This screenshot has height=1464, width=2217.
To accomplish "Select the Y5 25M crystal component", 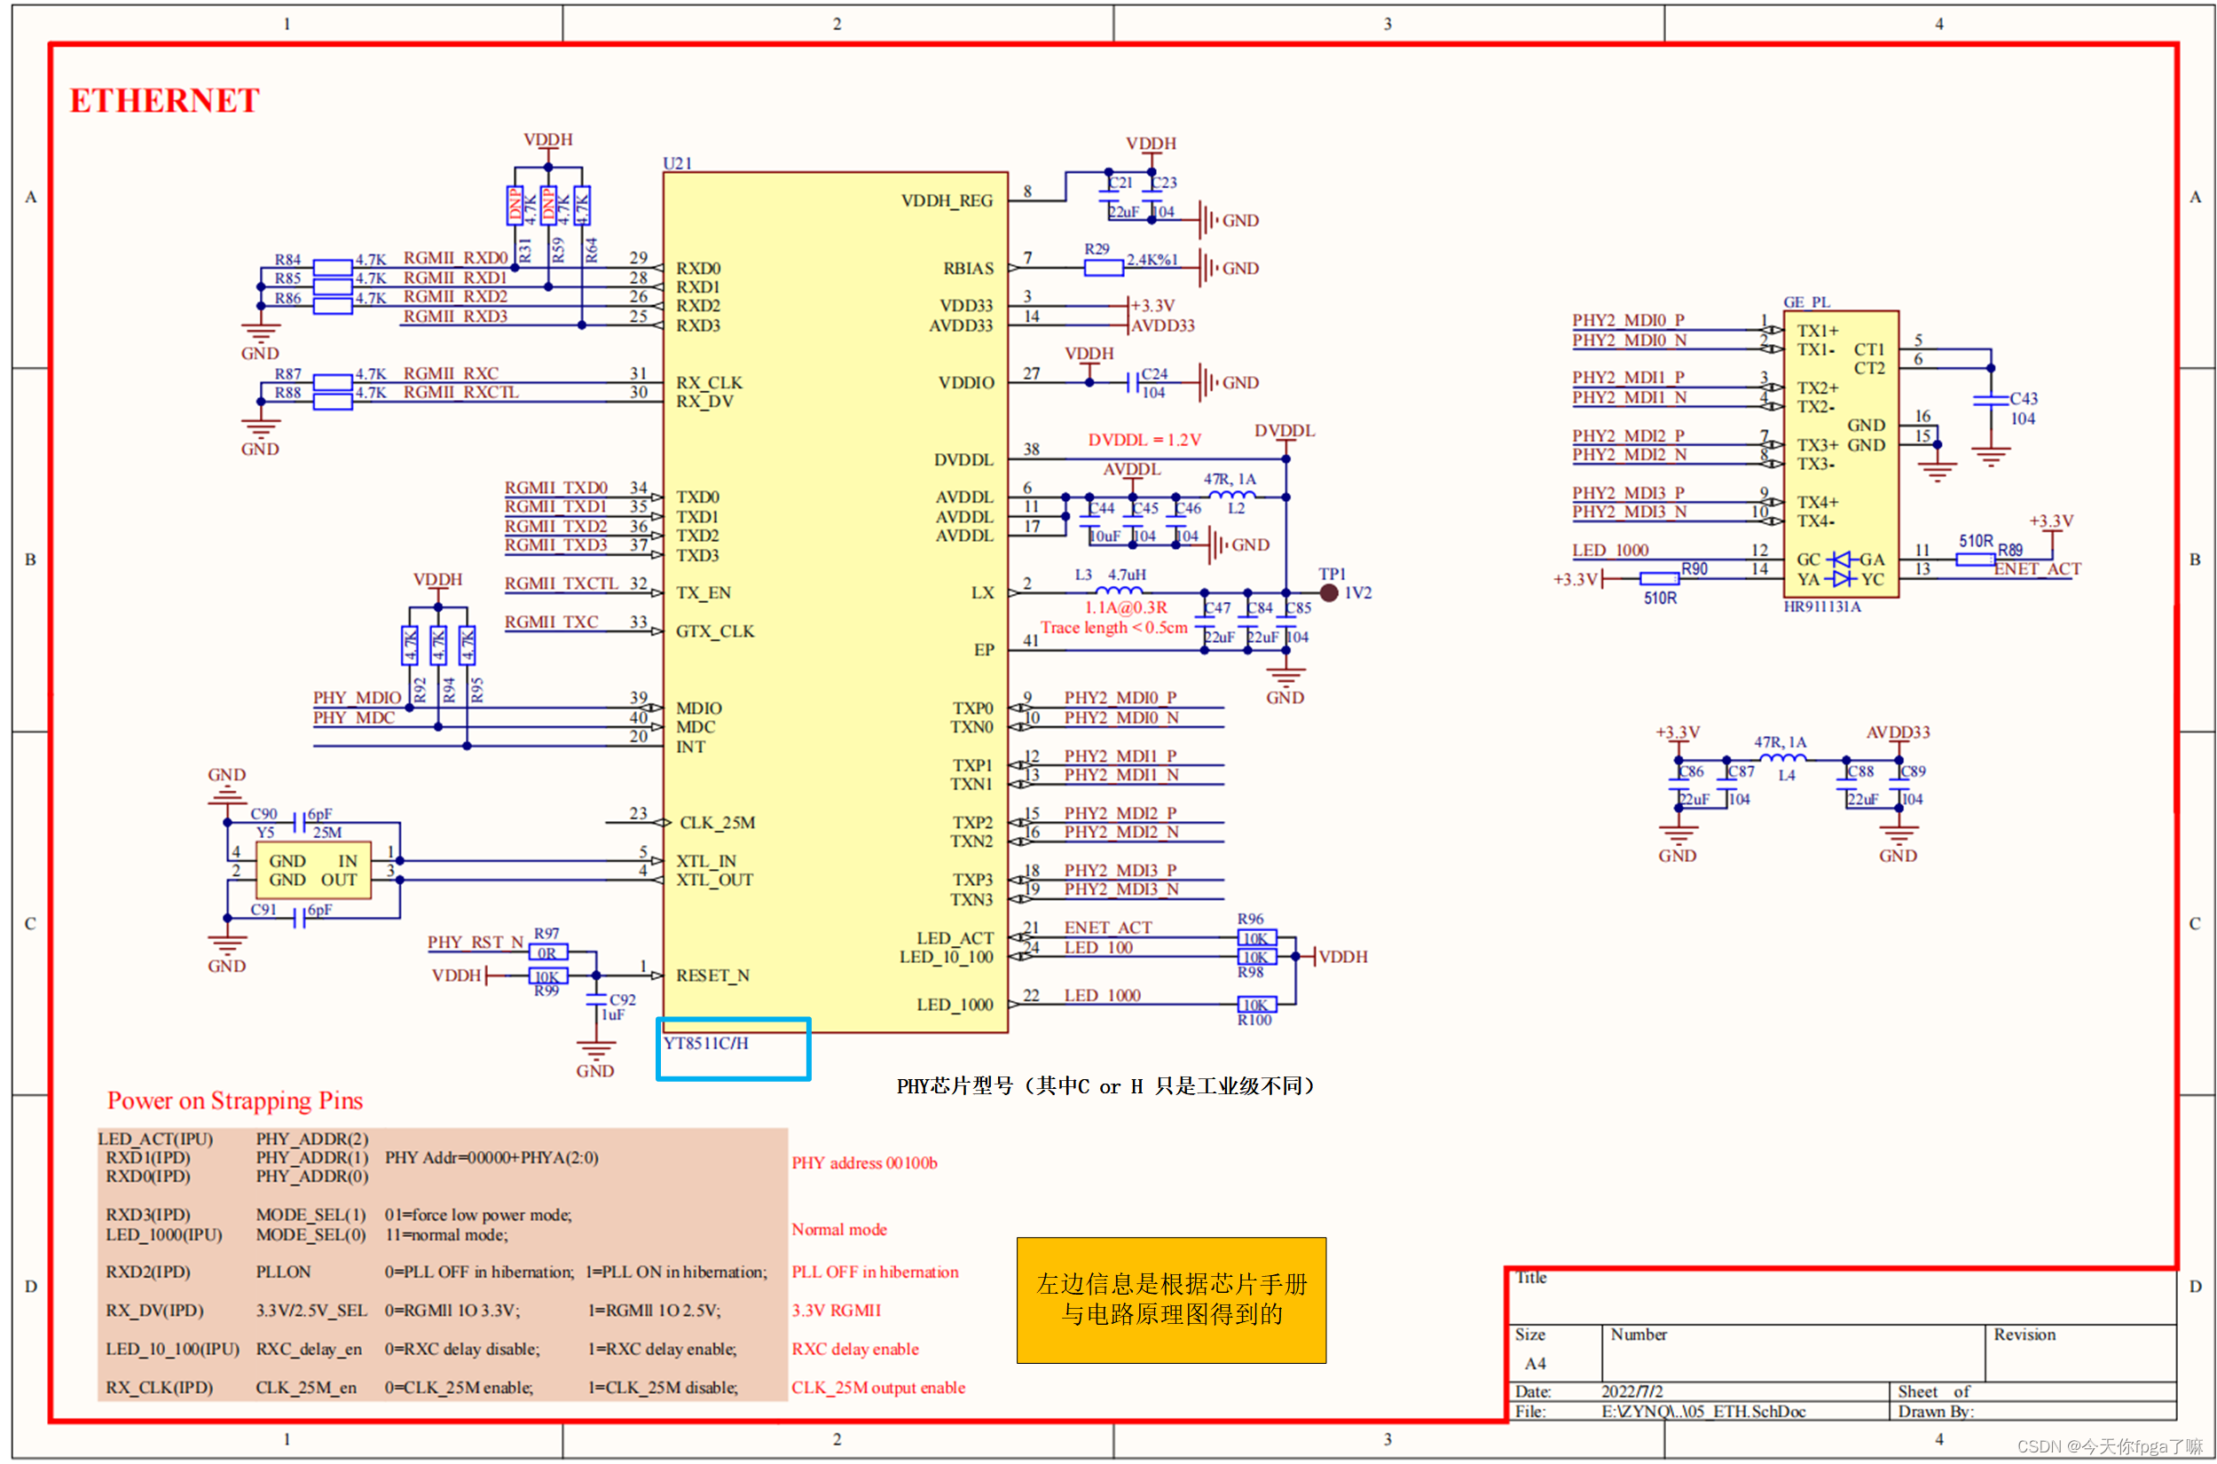I will coord(314,870).
